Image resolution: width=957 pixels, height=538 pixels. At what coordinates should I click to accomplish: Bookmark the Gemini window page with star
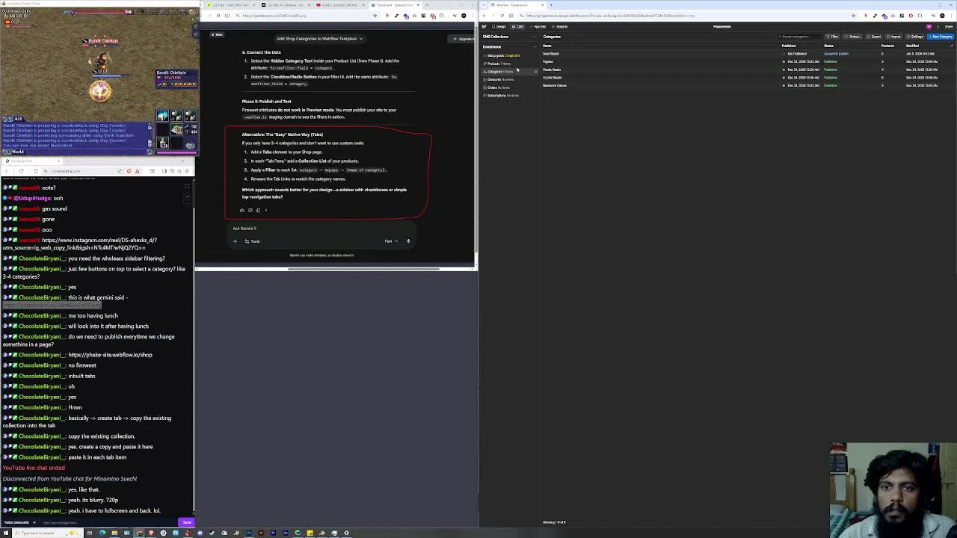tap(375, 16)
